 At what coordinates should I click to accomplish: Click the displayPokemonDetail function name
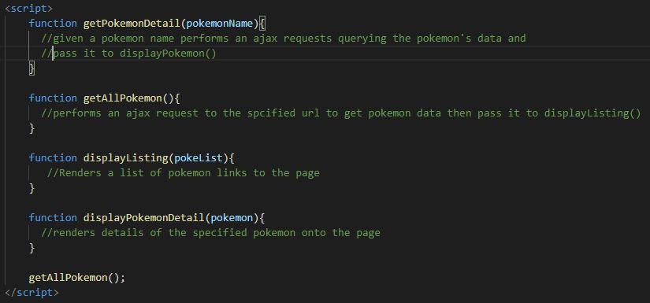tap(144, 217)
